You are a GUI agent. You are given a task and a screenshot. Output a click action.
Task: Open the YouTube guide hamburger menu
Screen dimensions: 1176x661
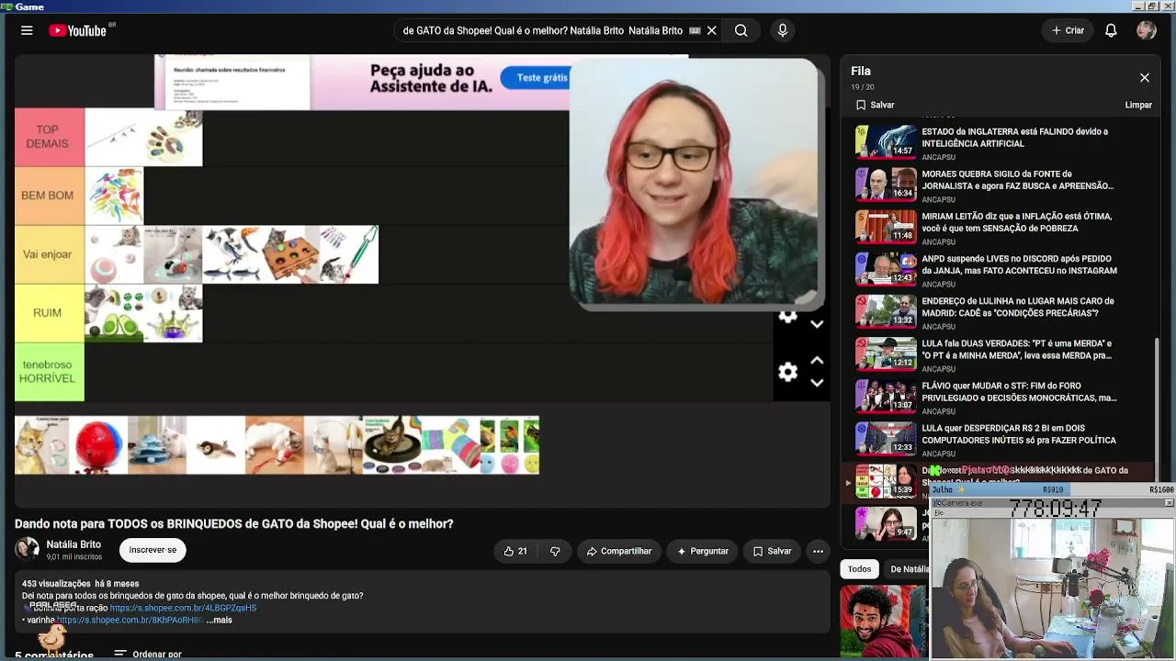coord(27,30)
